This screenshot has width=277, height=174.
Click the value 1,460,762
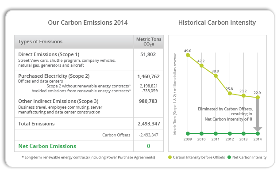[148, 76]
